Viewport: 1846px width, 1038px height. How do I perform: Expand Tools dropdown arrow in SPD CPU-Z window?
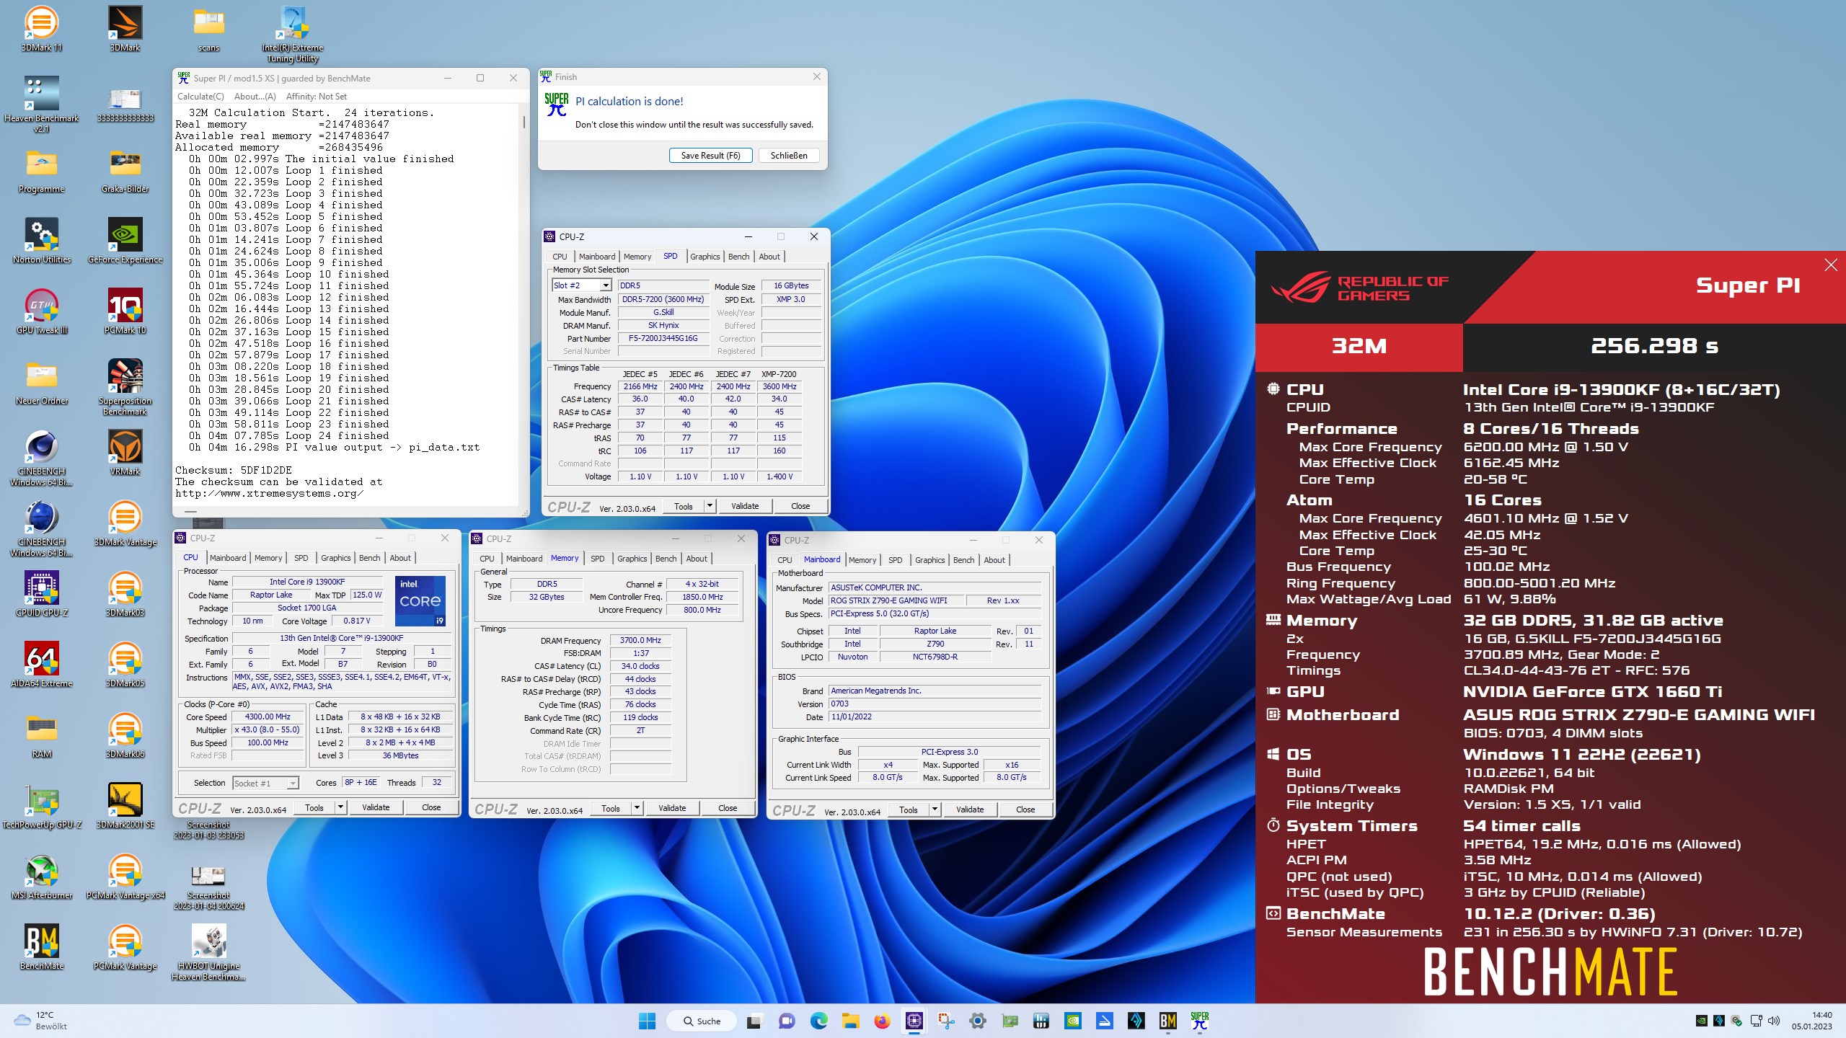tap(710, 506)
